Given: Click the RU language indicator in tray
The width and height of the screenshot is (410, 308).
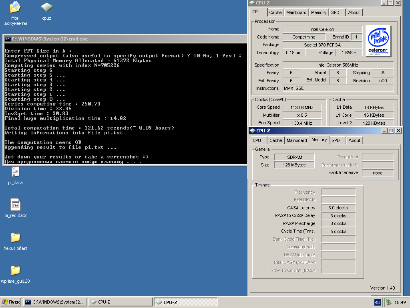Looking at the screenshot, I should 377,302.
